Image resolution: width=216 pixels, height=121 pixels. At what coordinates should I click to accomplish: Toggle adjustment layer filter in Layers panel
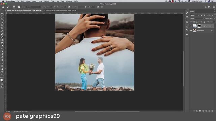click(x=204, y=15)
